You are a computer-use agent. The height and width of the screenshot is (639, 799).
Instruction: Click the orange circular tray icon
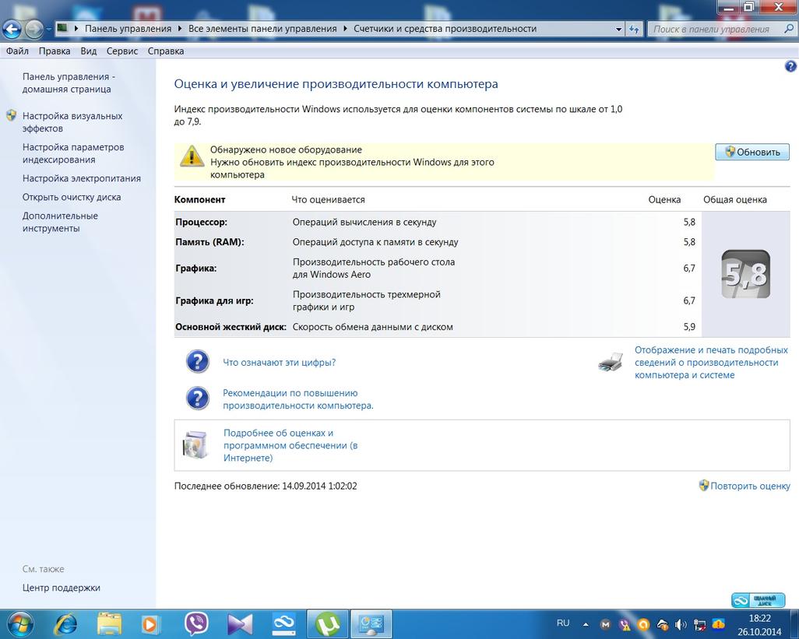click(643, 624)
